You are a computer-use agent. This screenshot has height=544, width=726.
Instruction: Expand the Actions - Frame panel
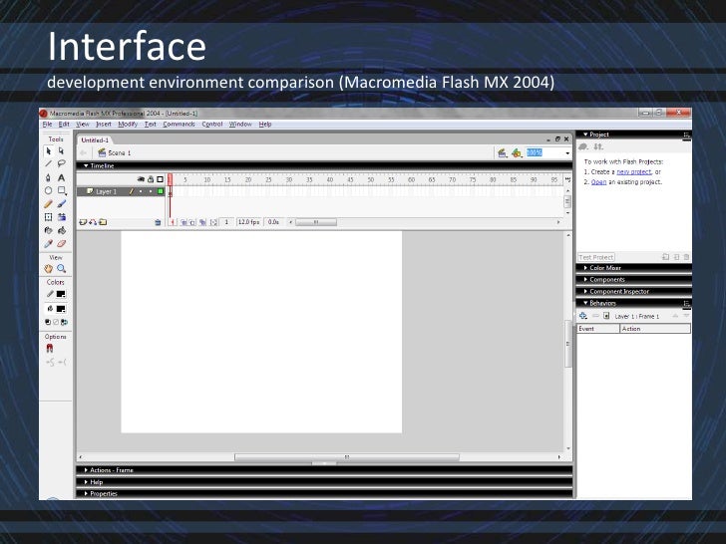[x=86, y=470]
